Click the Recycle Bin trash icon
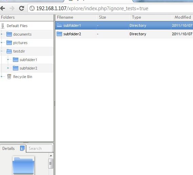 pyautogui.click(x=9, y=77)
